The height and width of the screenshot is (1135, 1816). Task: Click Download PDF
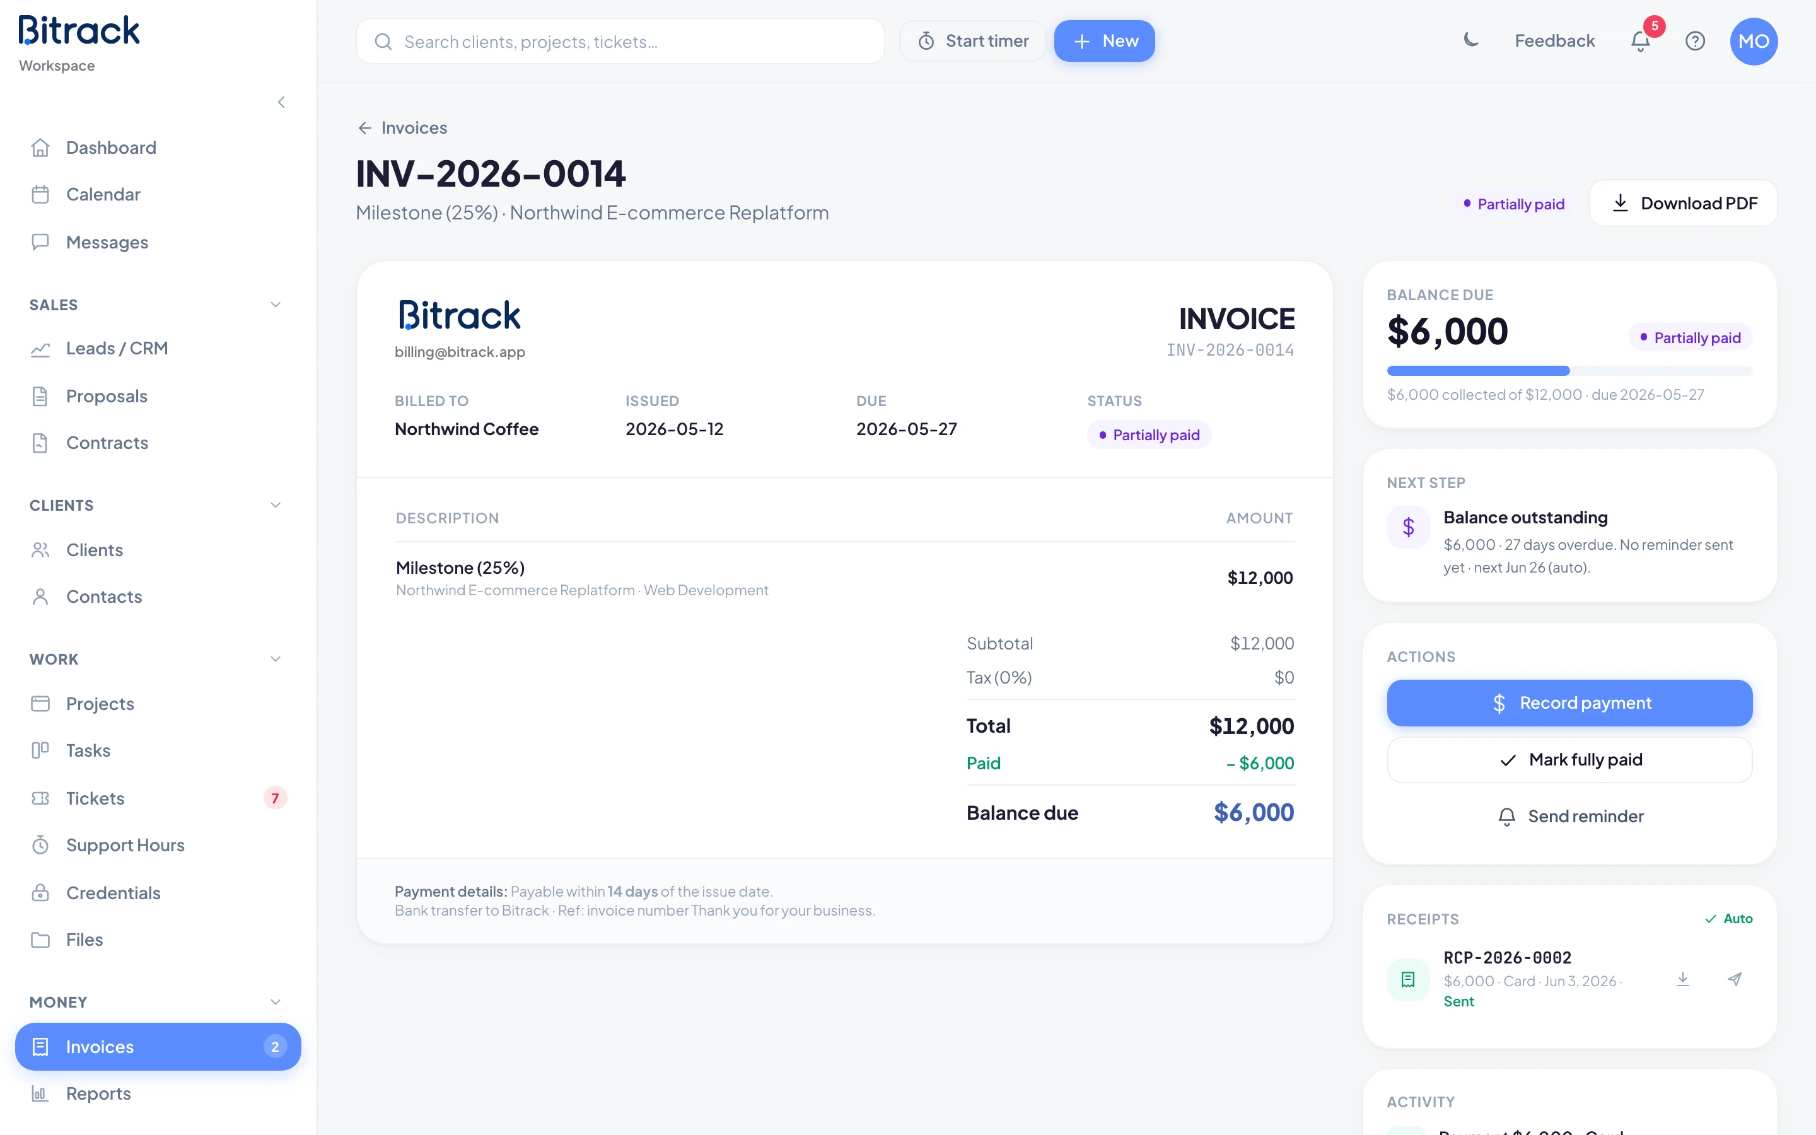click(x=1683, y=202)
